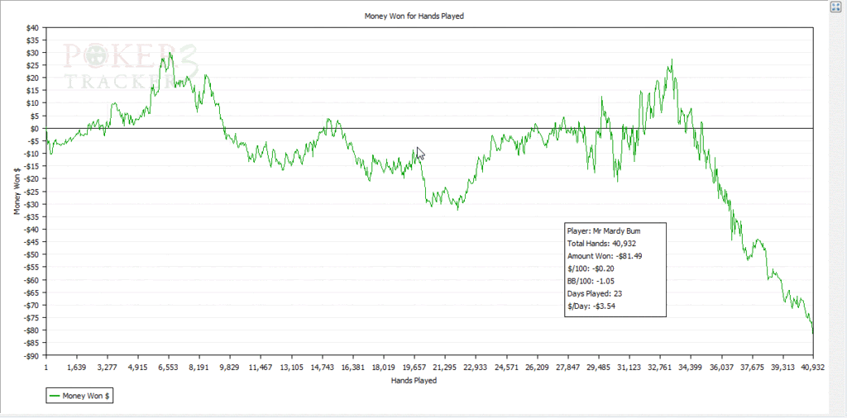
Task: Click the 'BB/100: -1.05' line
Action: click(591, 281)
